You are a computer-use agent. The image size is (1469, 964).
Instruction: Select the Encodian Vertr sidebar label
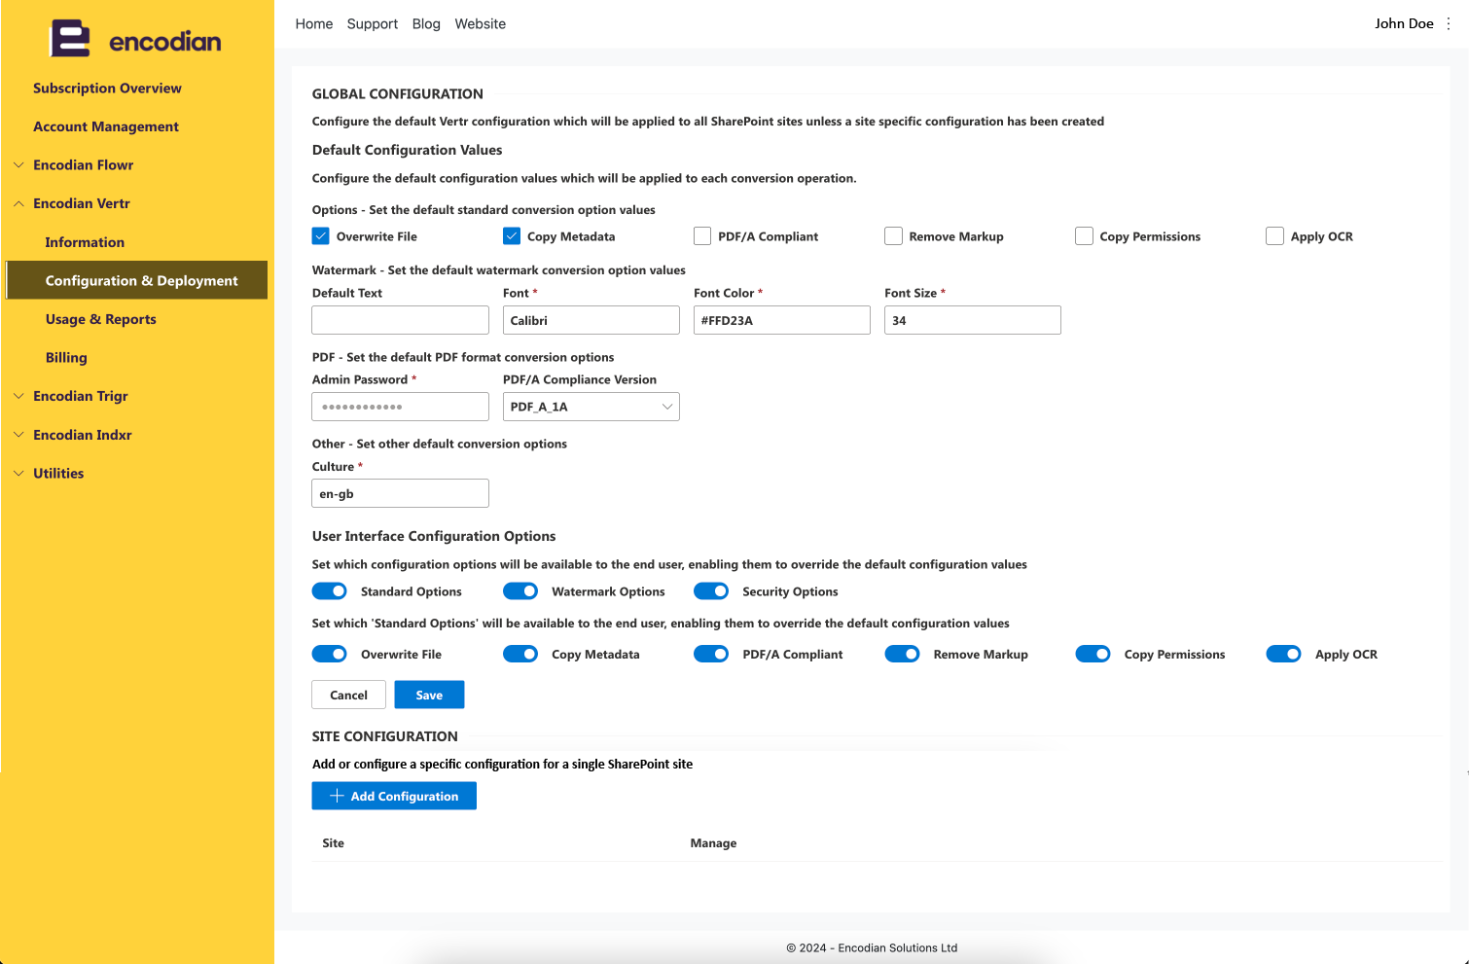[82, 203]
